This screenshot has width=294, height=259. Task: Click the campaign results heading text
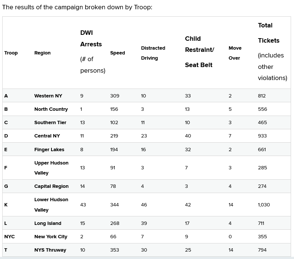tap(77, 7)
